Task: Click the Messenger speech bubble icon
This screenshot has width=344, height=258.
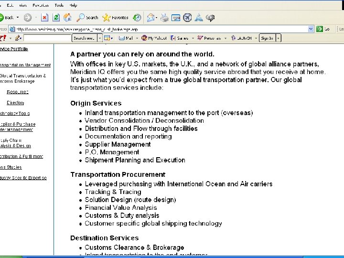Action: click(x=210, y=18)
